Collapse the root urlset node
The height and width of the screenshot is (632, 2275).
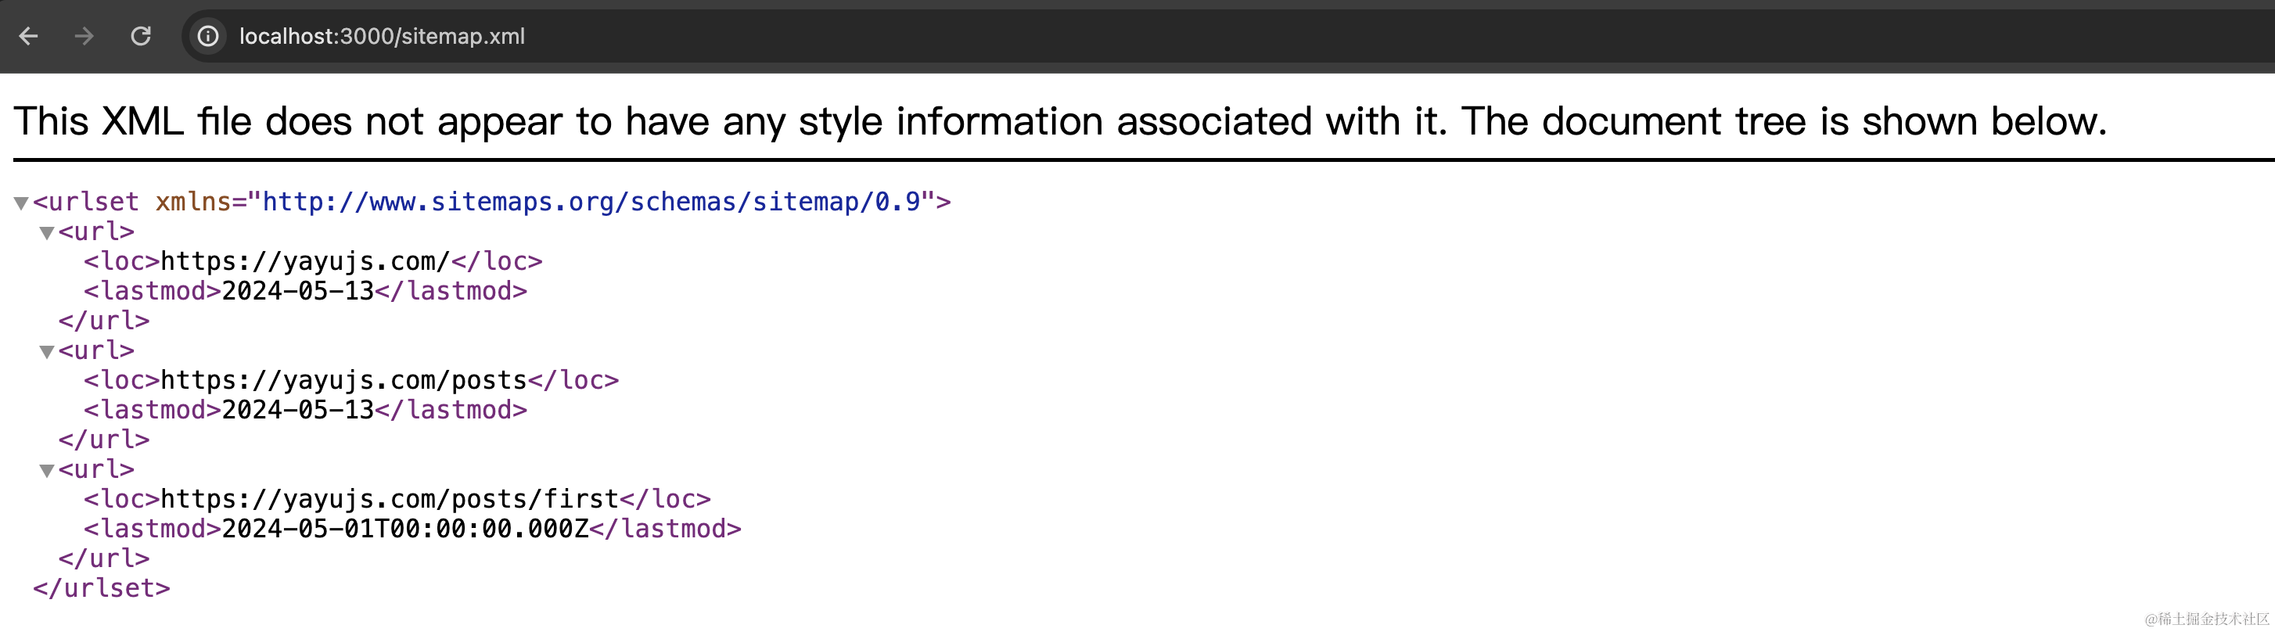tap(21, 203)
